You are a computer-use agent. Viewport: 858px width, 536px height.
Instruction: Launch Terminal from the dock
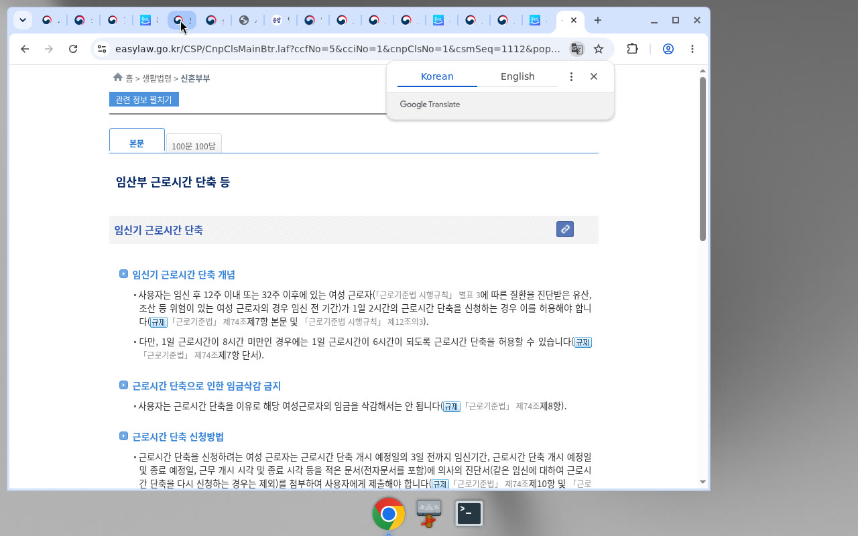[x=469, y=514]
